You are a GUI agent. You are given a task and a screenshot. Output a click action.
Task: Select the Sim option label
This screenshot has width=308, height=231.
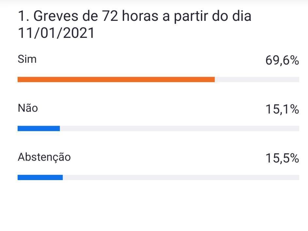point(27,59)
